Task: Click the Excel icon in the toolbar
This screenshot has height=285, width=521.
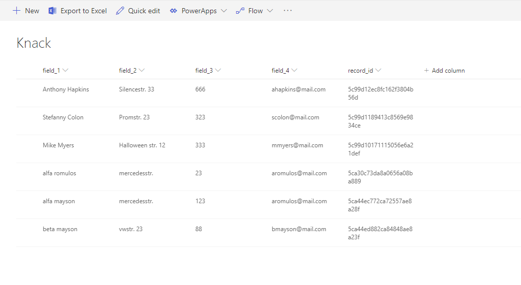Action: click(x=52, y=11)
